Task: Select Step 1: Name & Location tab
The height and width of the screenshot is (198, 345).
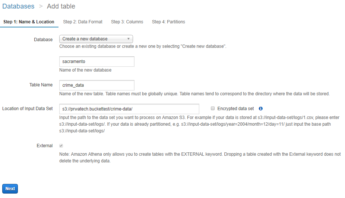Action: pyautogui.click(x=29, y=22)
